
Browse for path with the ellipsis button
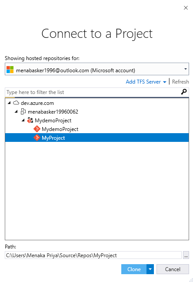pos(186,255)
